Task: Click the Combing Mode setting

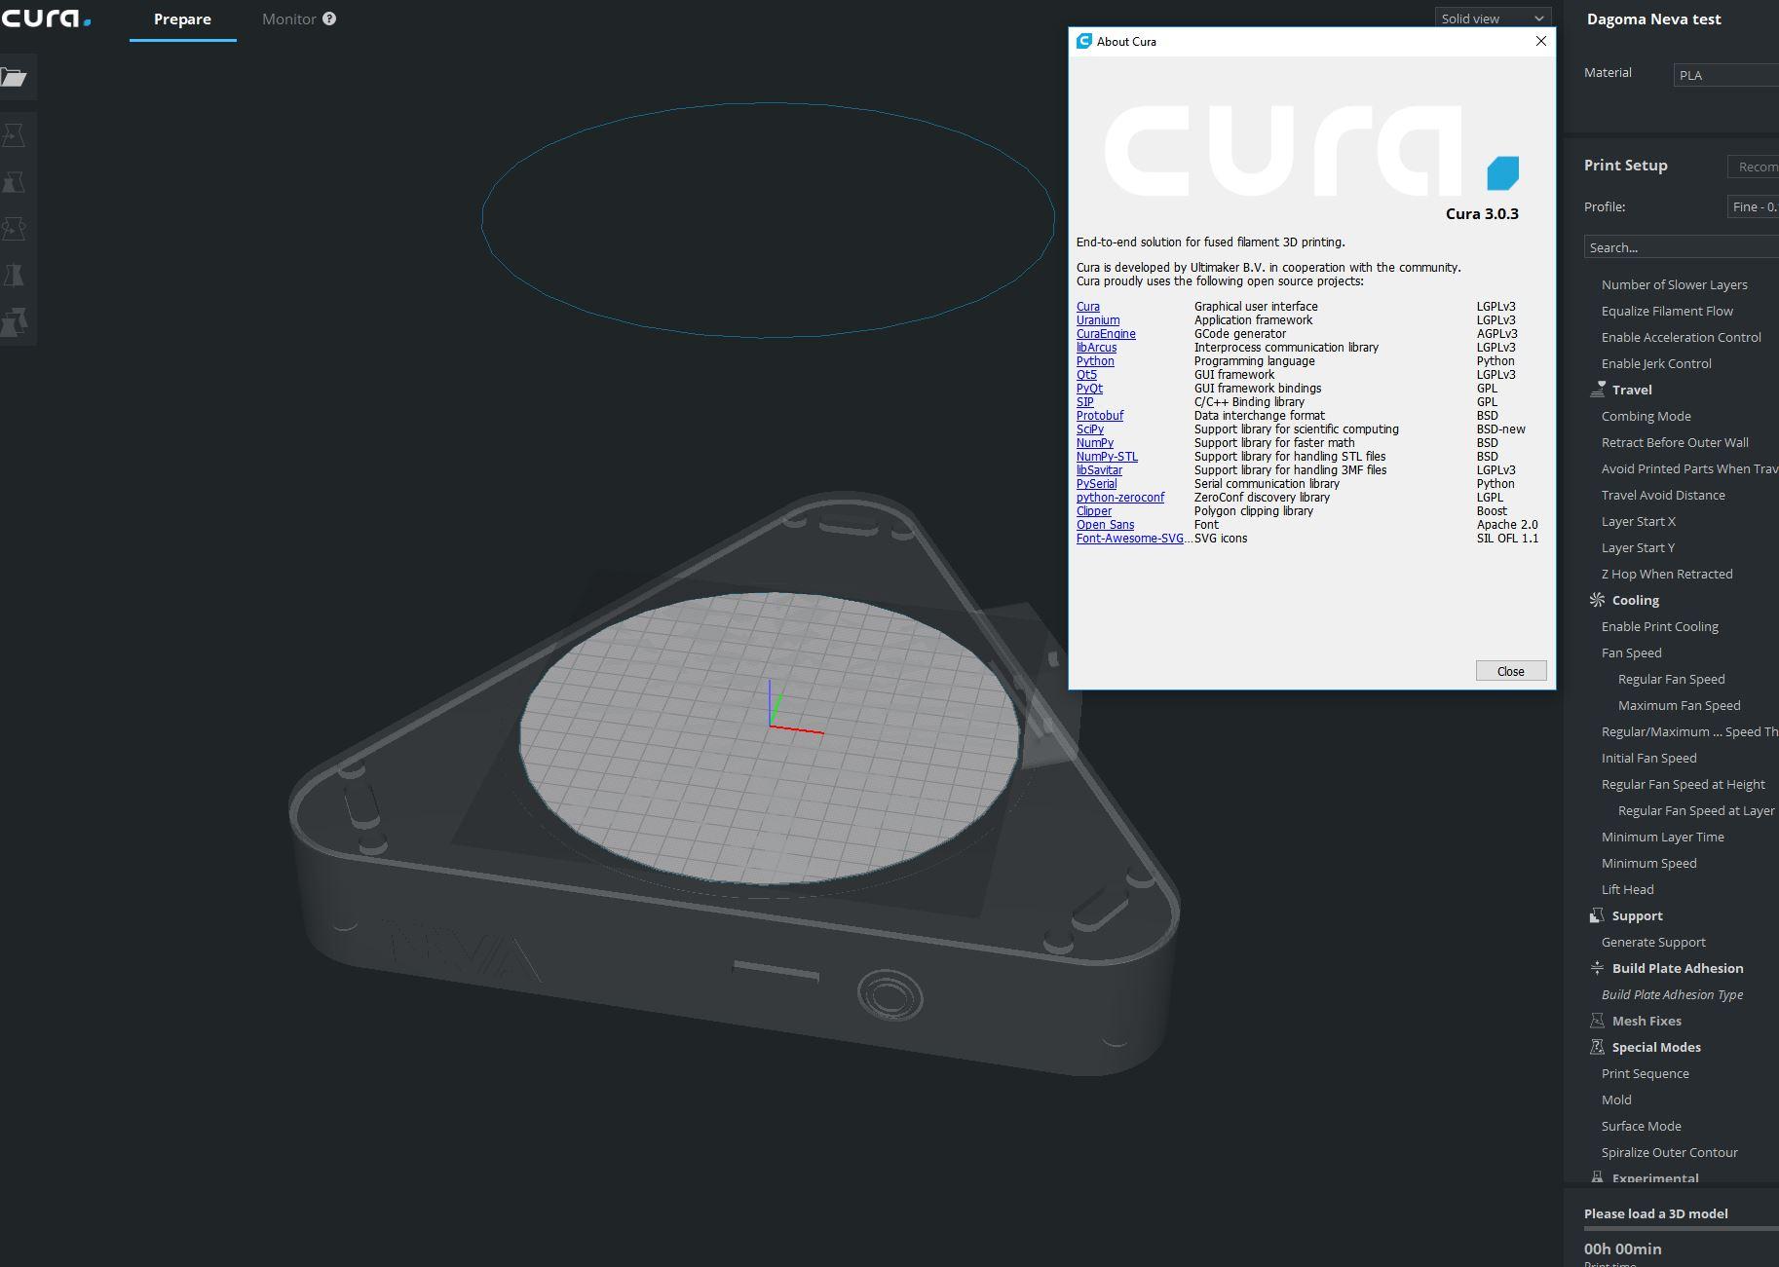Action: (x=1646, y=416)
